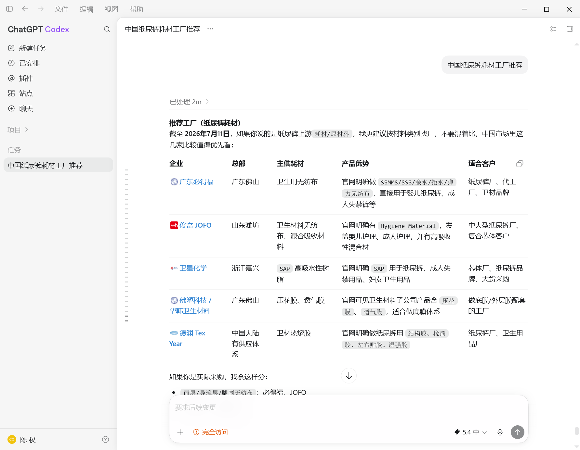580x450 pixels.
Task: Click the 卫材热熔胶 cell
Action: point(294,333)
